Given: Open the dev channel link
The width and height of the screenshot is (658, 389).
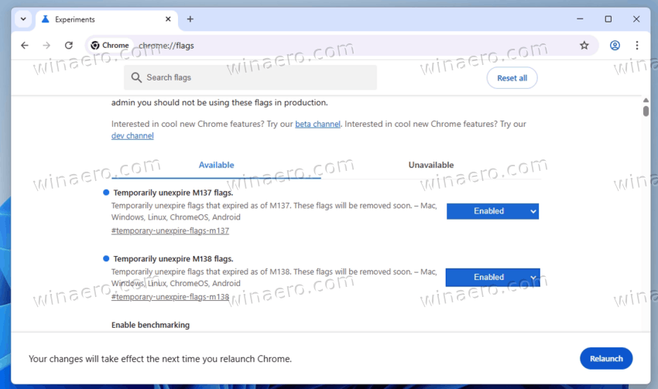Looking at the screenshot, I should click(132, 136).
